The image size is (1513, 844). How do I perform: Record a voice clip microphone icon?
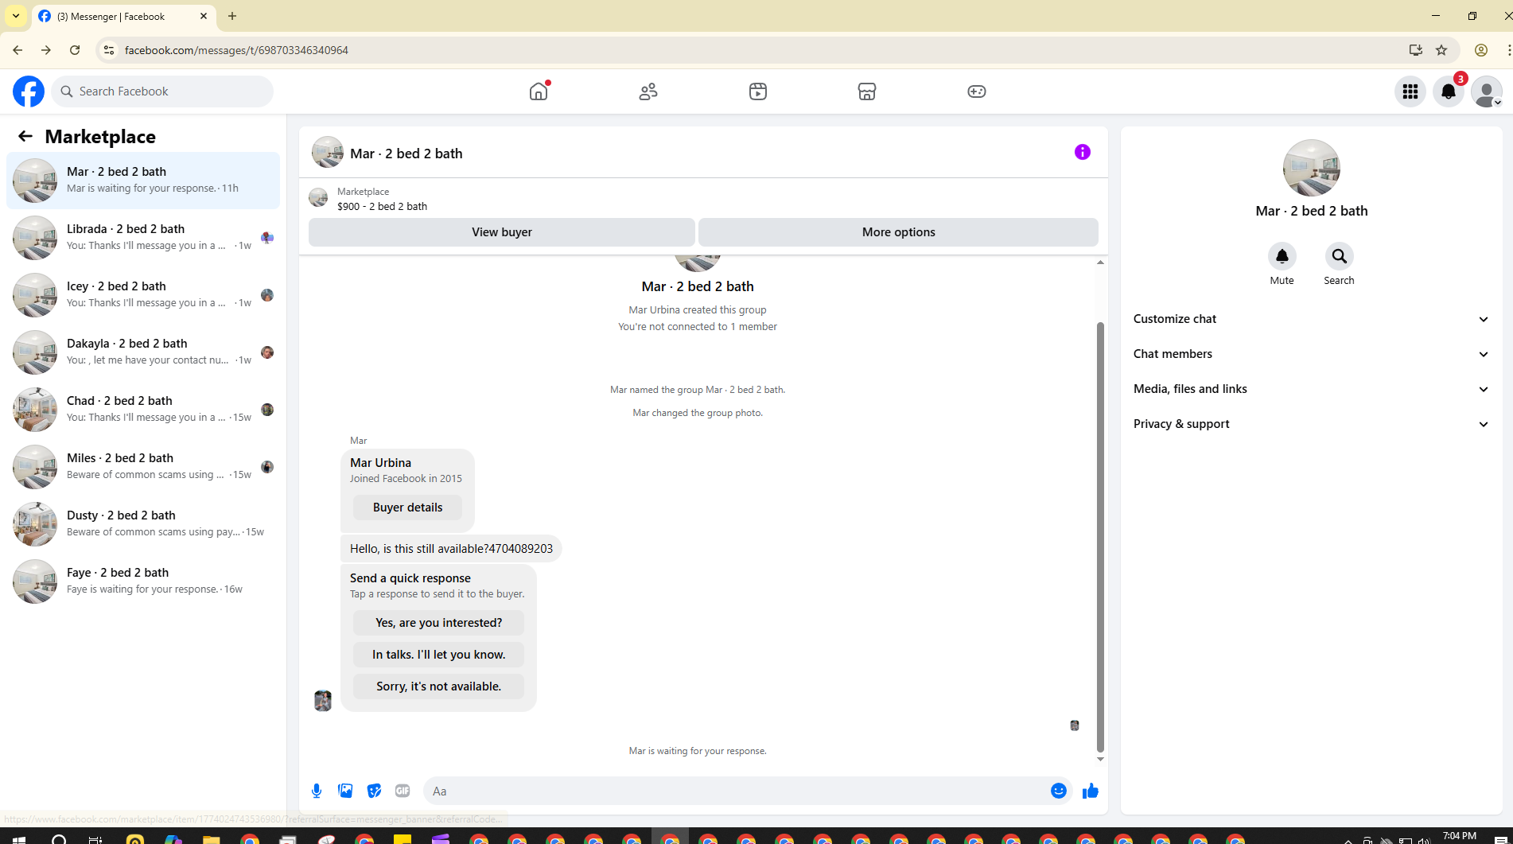(x=317, y=791)
